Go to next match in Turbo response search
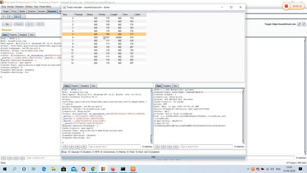The height and width of the screenshot is (173, 307). click(x=176, y=147)
